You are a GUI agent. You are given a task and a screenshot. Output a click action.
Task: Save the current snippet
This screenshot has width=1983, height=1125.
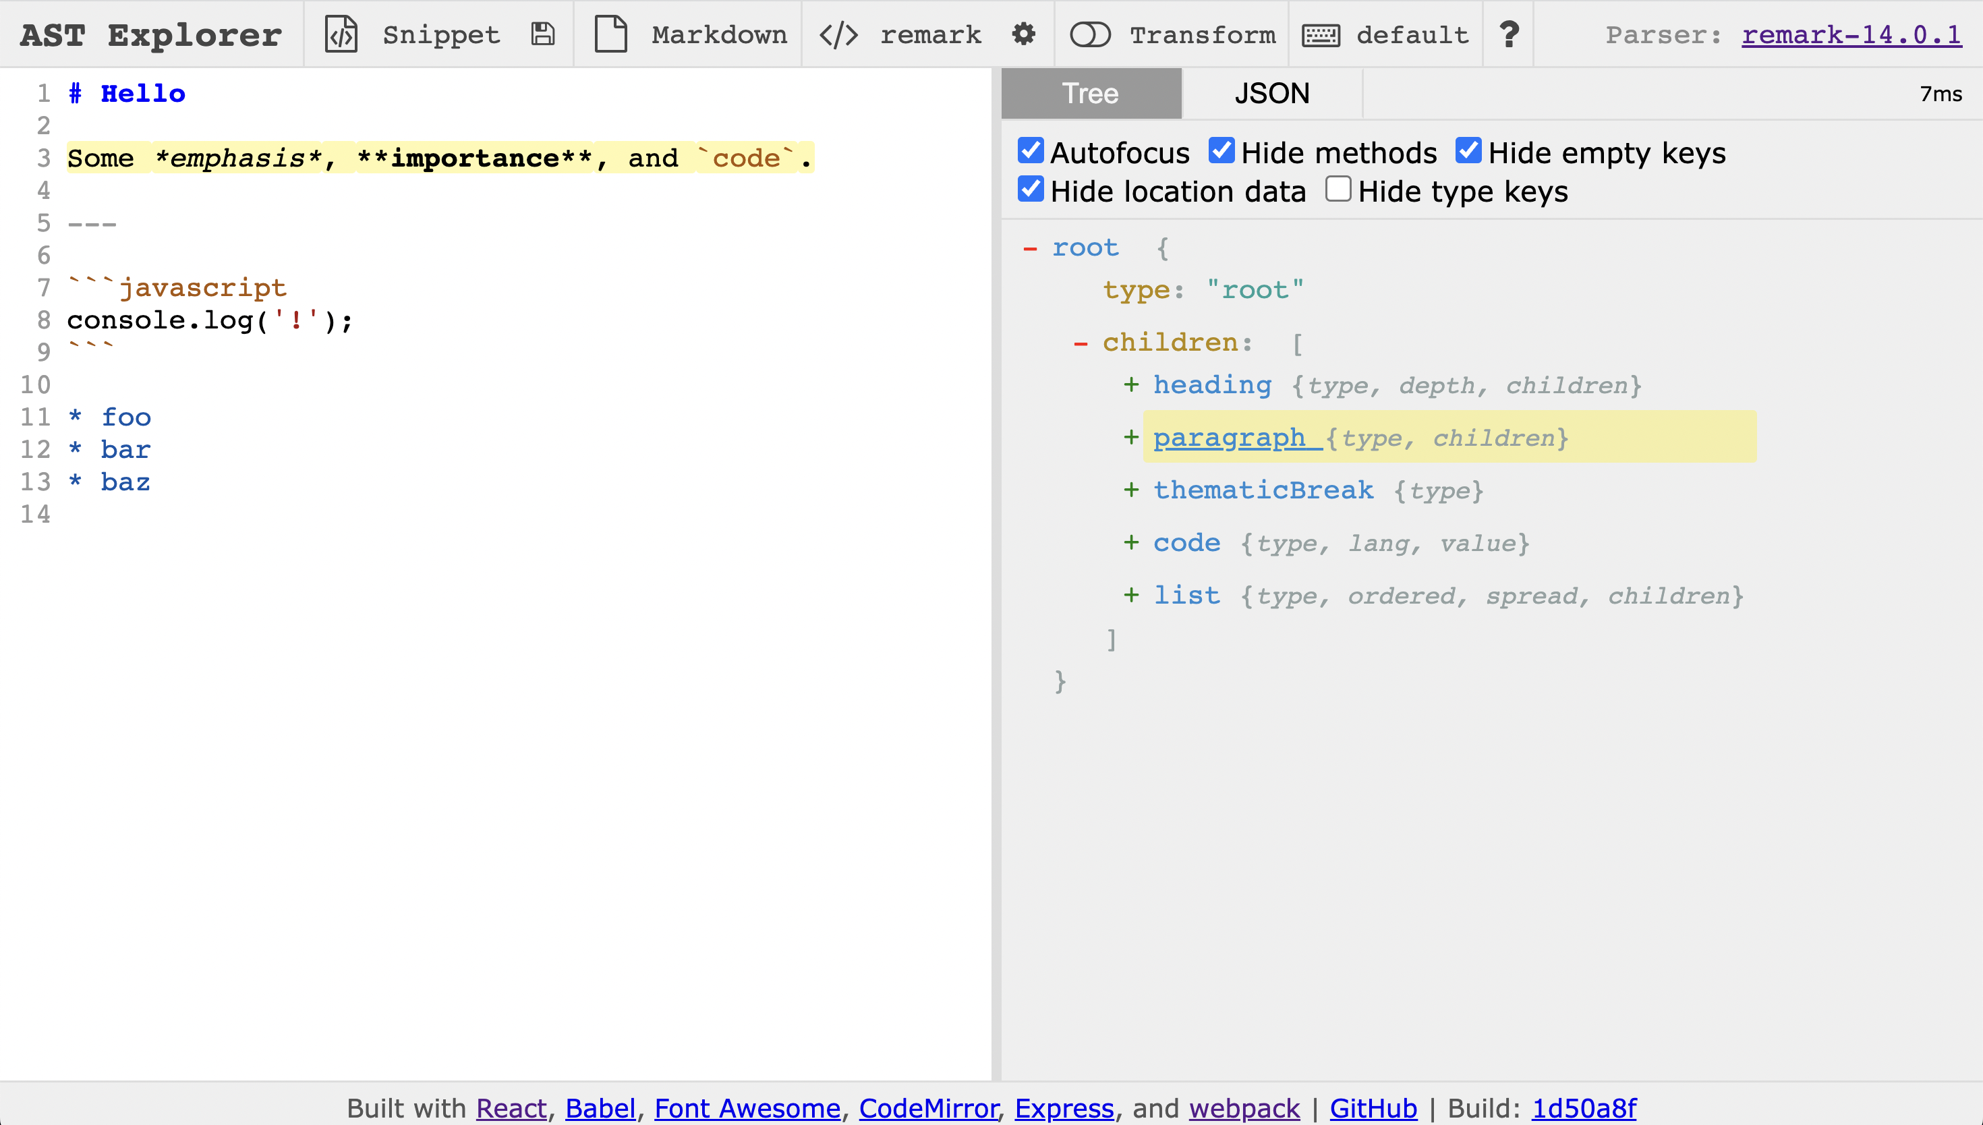pos(543,34)
